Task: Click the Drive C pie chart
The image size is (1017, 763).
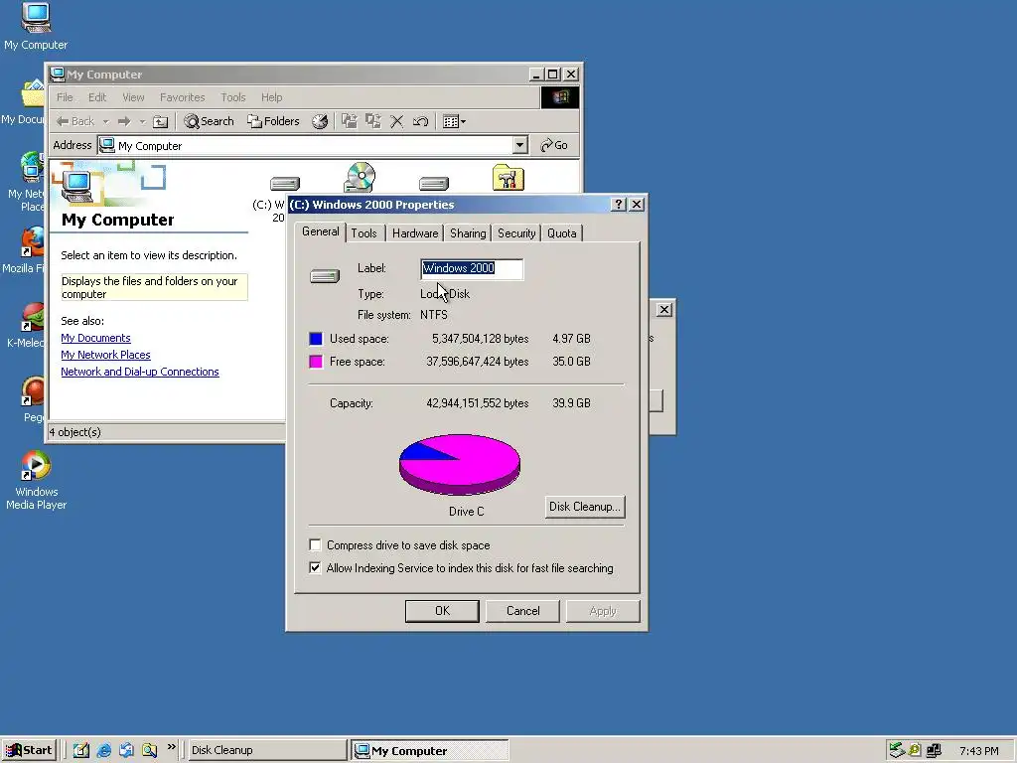Action: (x=459, y=465)
